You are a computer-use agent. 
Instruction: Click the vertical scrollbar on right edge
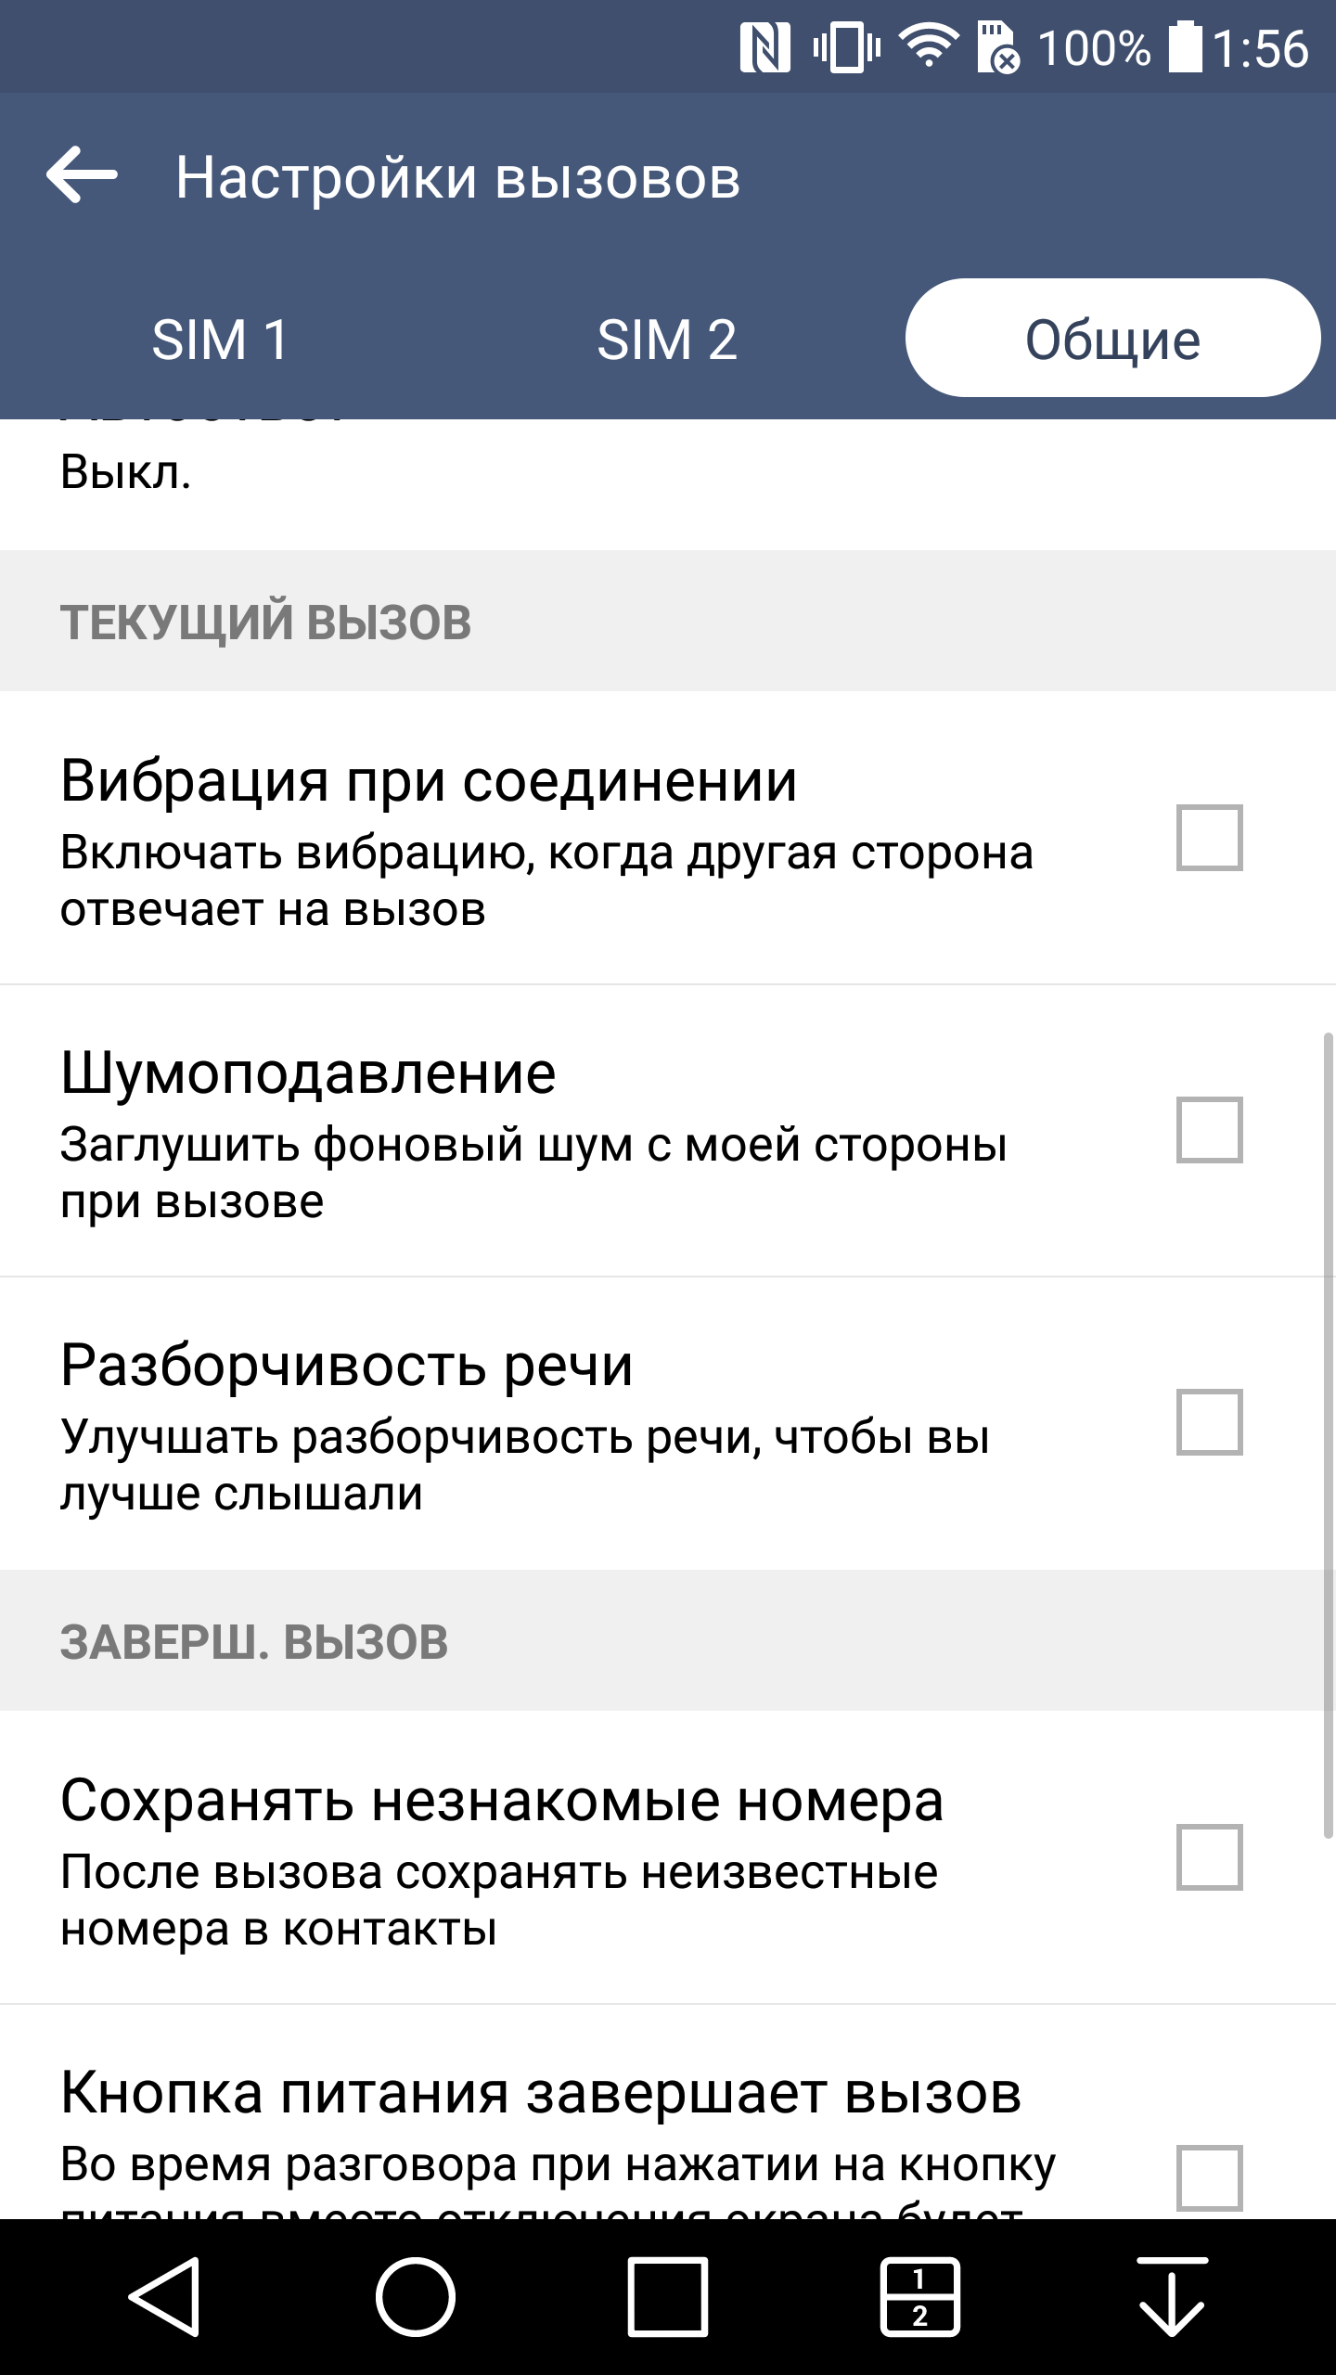[x=1328, y=1434]
